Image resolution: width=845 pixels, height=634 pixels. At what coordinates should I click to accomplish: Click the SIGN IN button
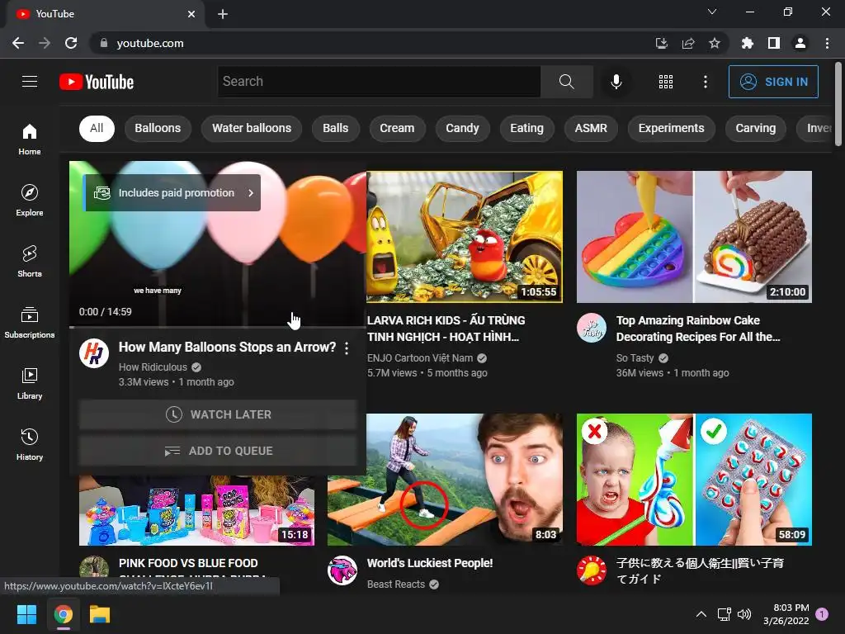[773, 82]
